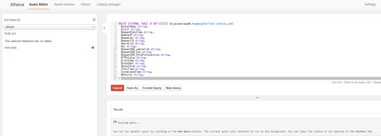The height and width of the screenshot is (136, 381).
Task: Cancel the running query
Action: point(117,88)
